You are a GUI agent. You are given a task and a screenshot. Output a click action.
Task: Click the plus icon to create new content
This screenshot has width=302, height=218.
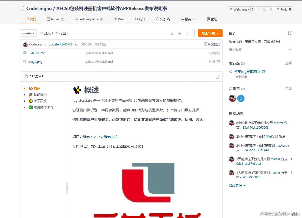tap(179, 33)
